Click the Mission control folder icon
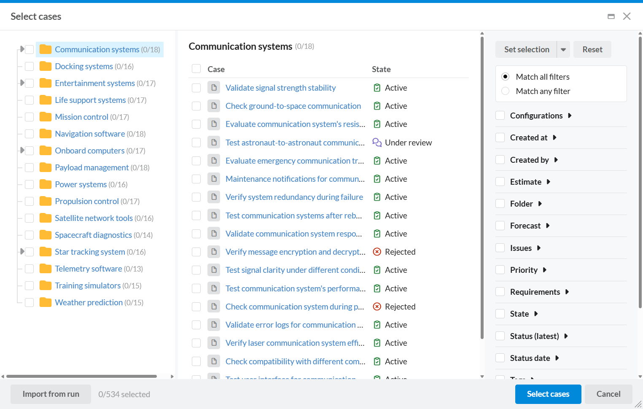Viewport: 643px width, 409px height. (x=45, y=117)
